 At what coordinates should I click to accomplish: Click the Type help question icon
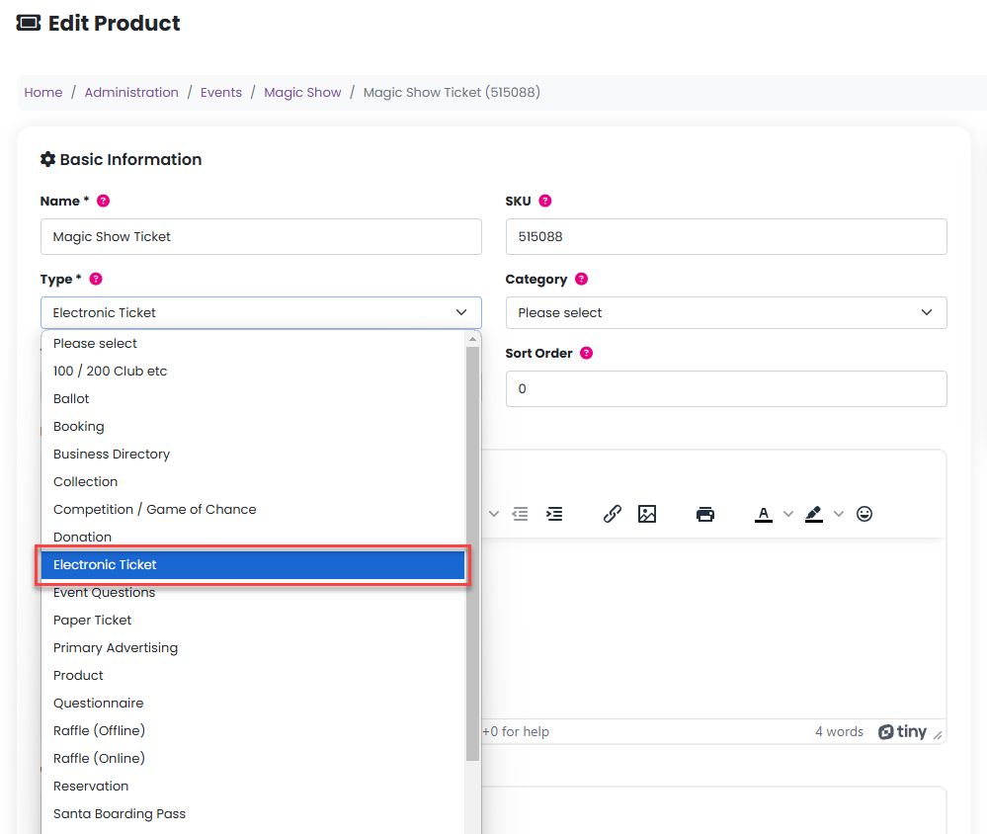[96, 279]
